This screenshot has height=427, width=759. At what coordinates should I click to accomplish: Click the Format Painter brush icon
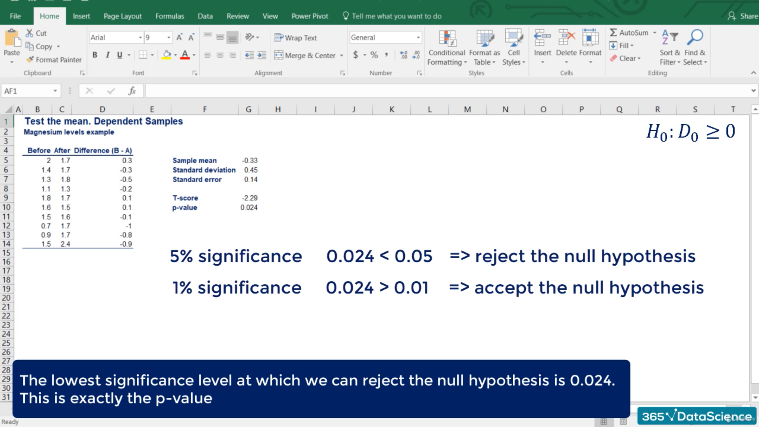(30, 60)
